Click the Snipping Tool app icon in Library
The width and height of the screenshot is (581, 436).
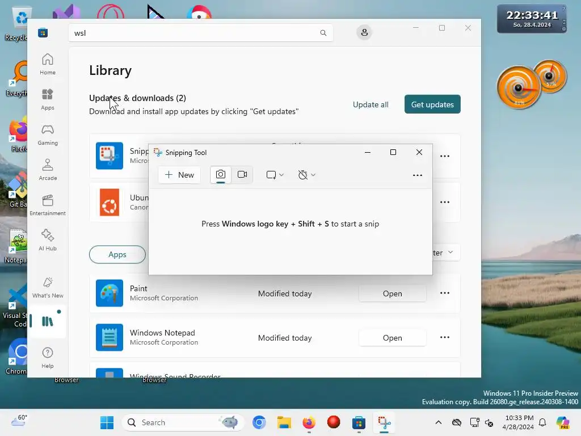tap(110, 156)
